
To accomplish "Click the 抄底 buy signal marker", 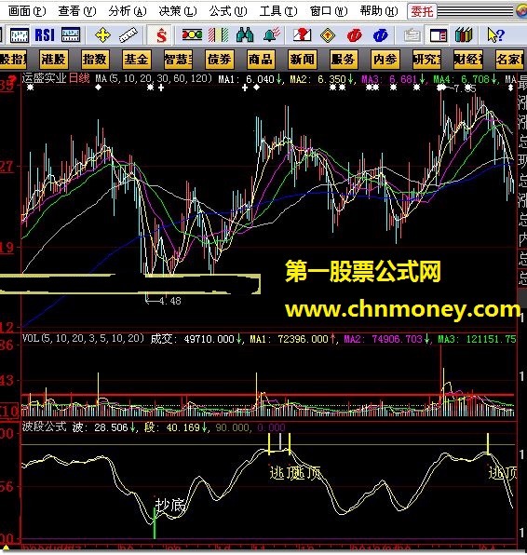I will 169,505.
